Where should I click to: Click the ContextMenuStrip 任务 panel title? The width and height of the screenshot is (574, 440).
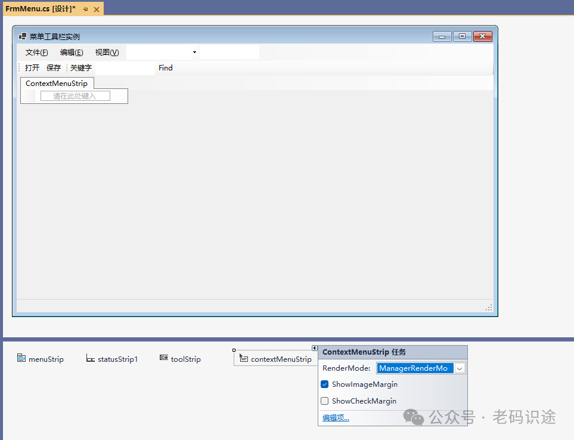click(x=364, y=352)
